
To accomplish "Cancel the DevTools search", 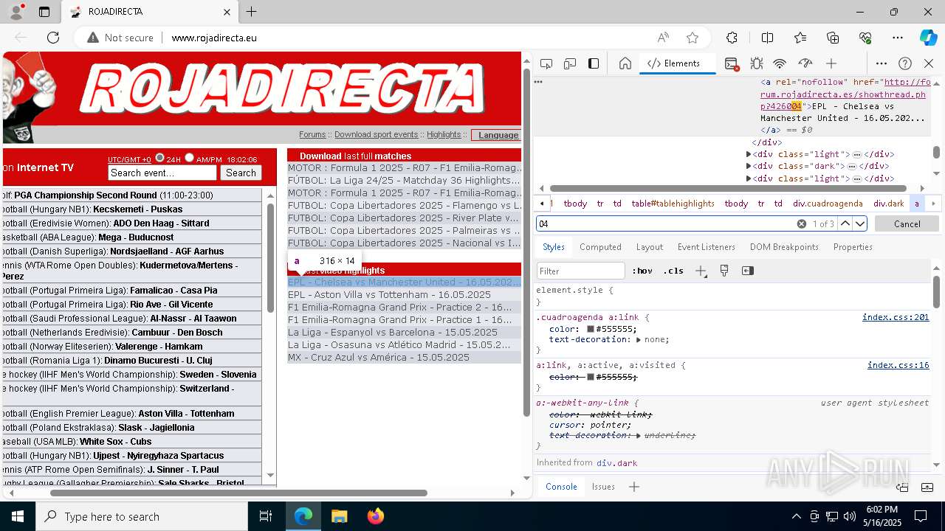I will click(x=907, y=223).
